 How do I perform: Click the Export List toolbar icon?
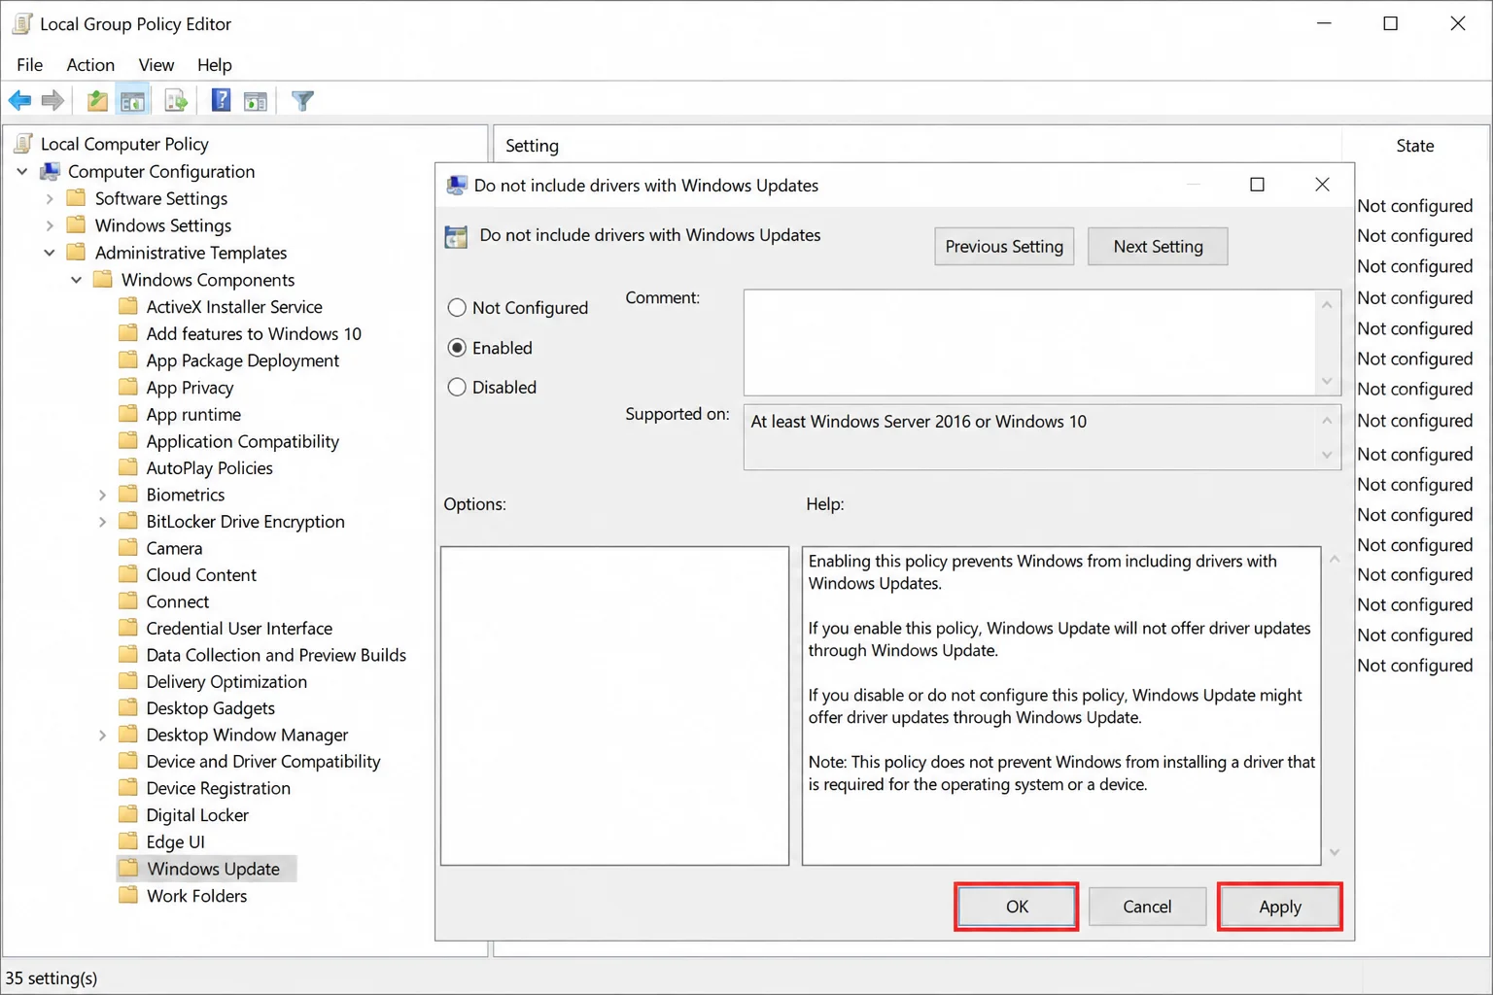coord(176,100)
